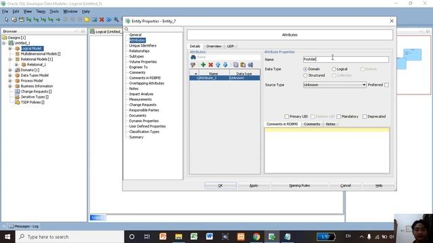Switch to the UDP tab
This screenshot has height=243, width=433.
230,46
